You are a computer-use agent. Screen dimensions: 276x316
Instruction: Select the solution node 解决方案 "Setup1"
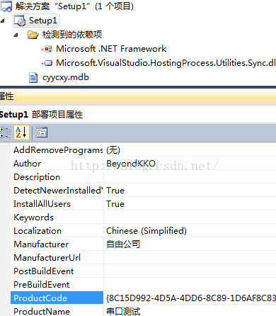74,6
